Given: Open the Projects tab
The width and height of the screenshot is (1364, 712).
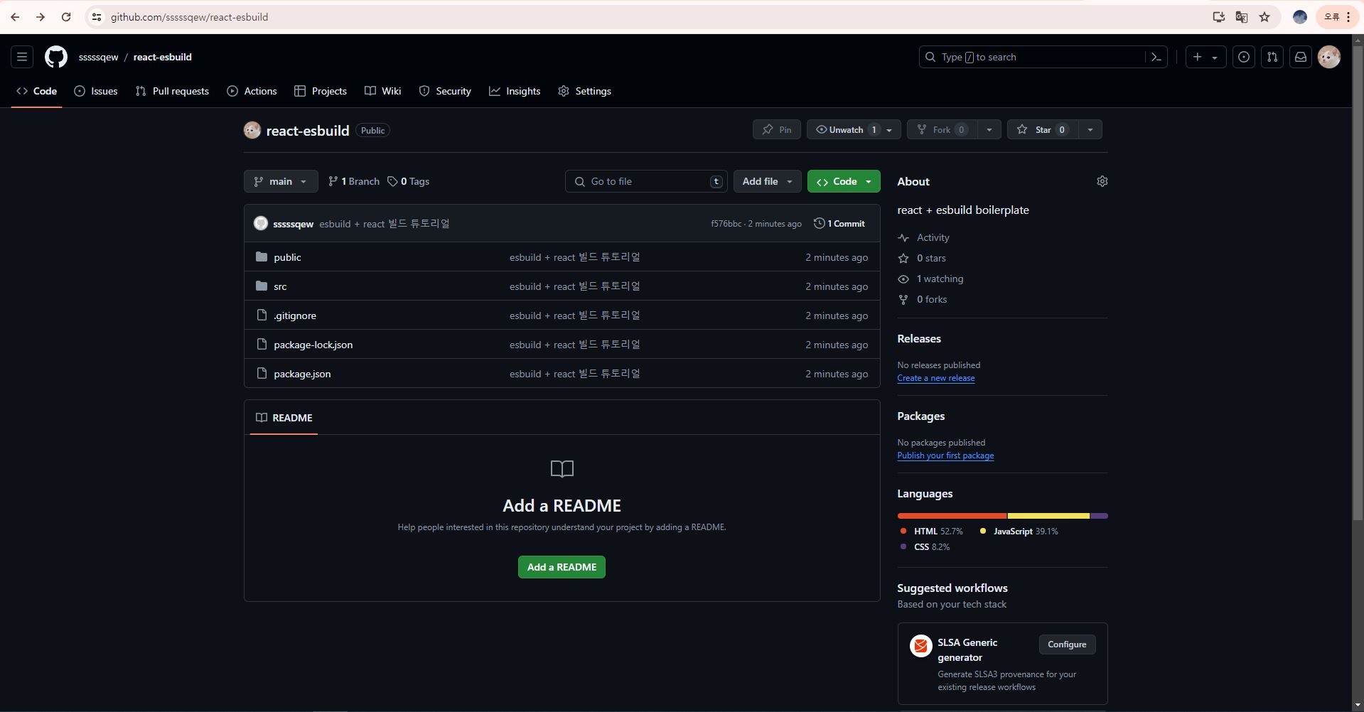Looking at the screenshot, I should pyautogui.click(x=321, y=91).
